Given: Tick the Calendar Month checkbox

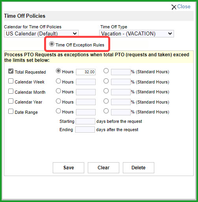Looking at the screenshot, I should click(x=11, y=91).
